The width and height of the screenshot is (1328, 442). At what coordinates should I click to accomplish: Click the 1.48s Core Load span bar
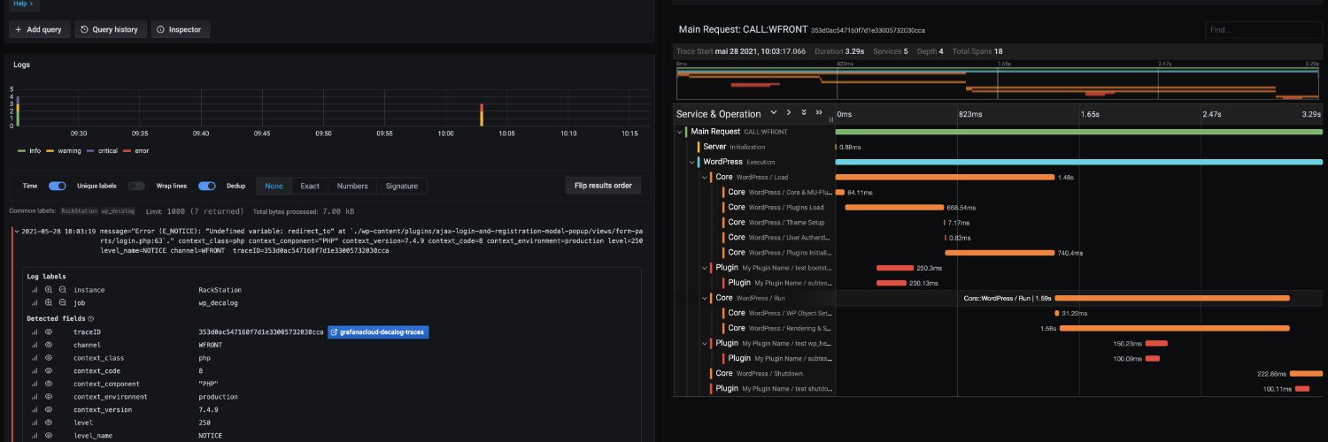click(x=945, y=177)
